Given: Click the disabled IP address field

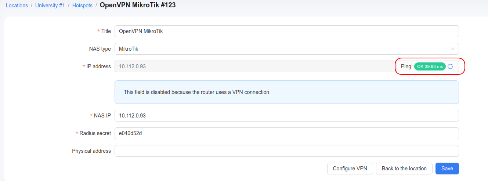Looking at the screenshot, I should point(255,66).
